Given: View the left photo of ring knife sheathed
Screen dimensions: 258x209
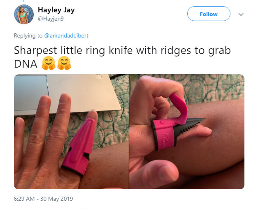Looking at the screenshot, I should point(71,132).
